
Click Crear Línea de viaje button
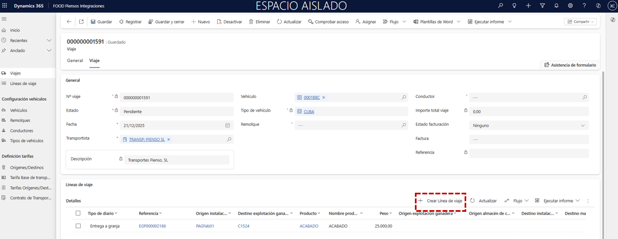(440, 201)
